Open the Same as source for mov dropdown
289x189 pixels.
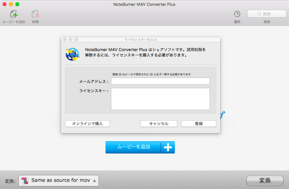pos(59,180)
